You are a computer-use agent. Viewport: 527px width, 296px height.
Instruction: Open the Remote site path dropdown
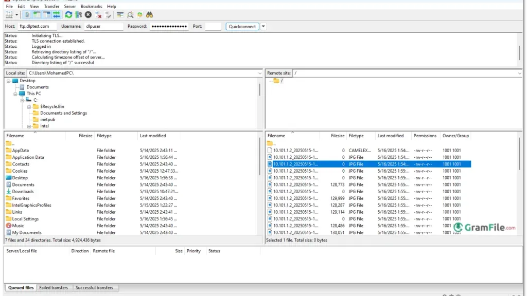520,73
